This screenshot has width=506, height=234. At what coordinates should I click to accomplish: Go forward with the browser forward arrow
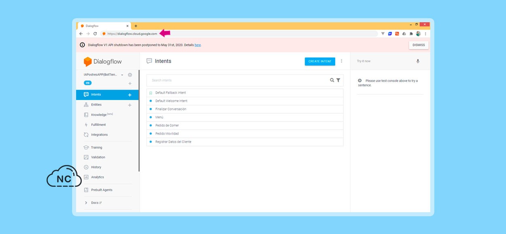[x=88, y=34]
